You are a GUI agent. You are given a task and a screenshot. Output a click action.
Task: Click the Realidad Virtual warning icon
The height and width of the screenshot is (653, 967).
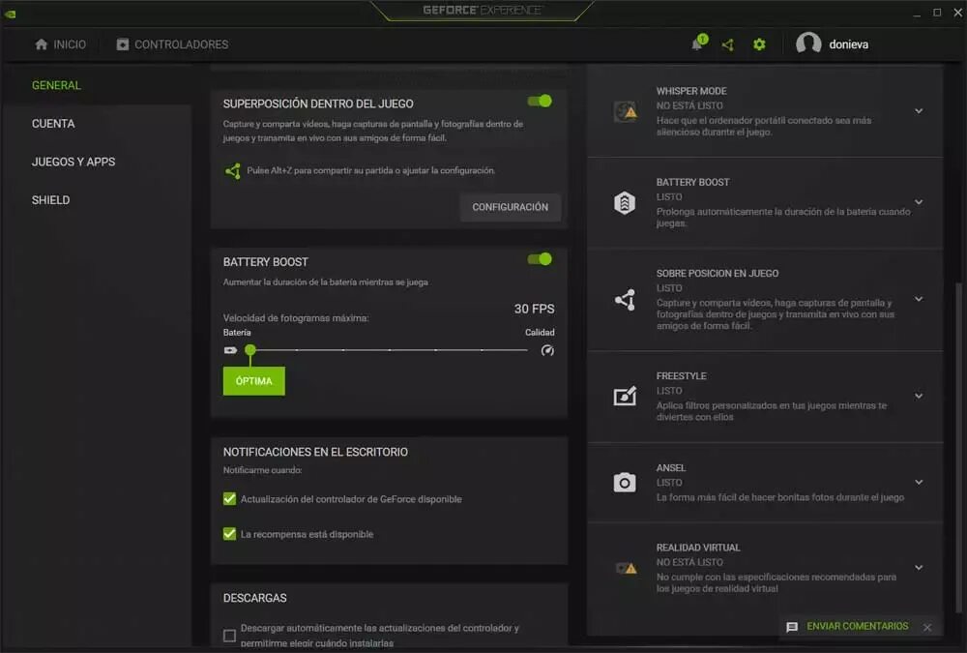[x=626, y=568]
